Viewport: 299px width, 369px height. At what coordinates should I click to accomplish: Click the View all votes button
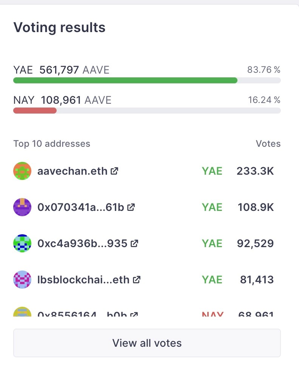(147, 343)
